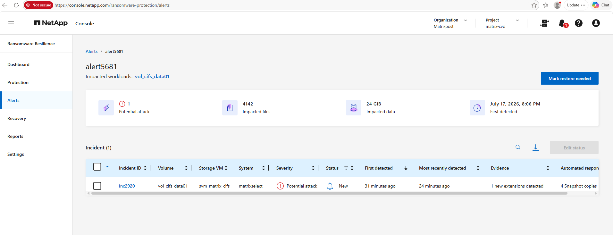
Task: Select Alerts in the sidebar
Action: [x=36, y=100]
